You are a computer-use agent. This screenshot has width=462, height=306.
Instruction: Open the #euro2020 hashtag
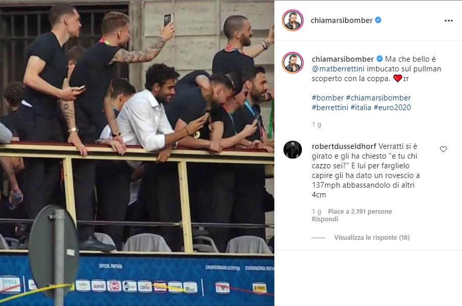[392, 108]
